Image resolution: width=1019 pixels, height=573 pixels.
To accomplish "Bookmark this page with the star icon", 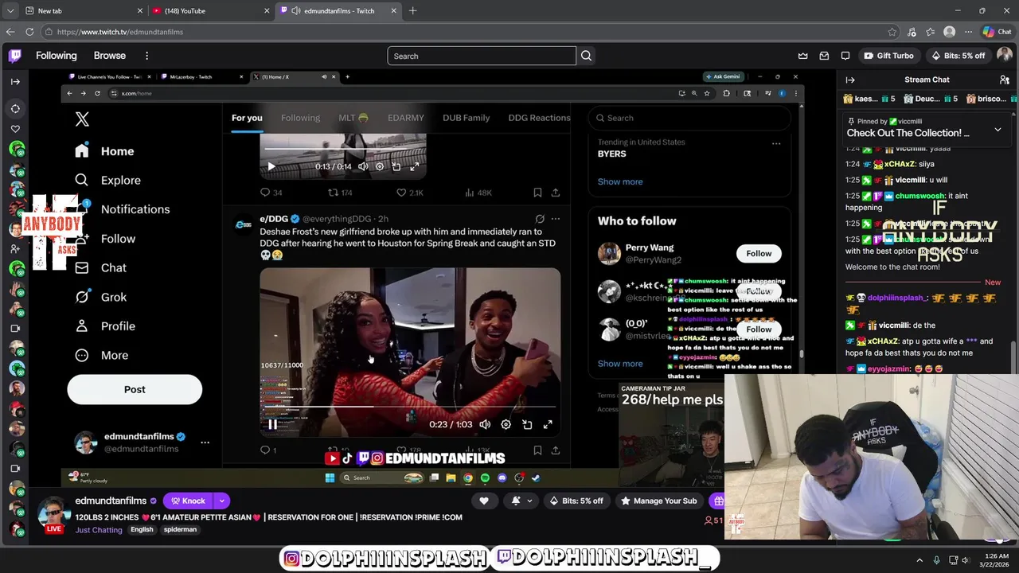I will click(x=892, y=32).
